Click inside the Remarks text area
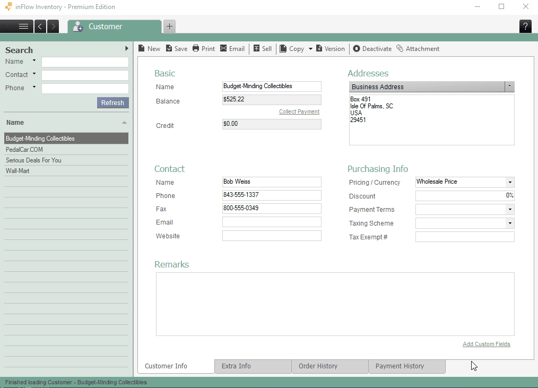This screenshot has width=538, height=388. (335, 304)
